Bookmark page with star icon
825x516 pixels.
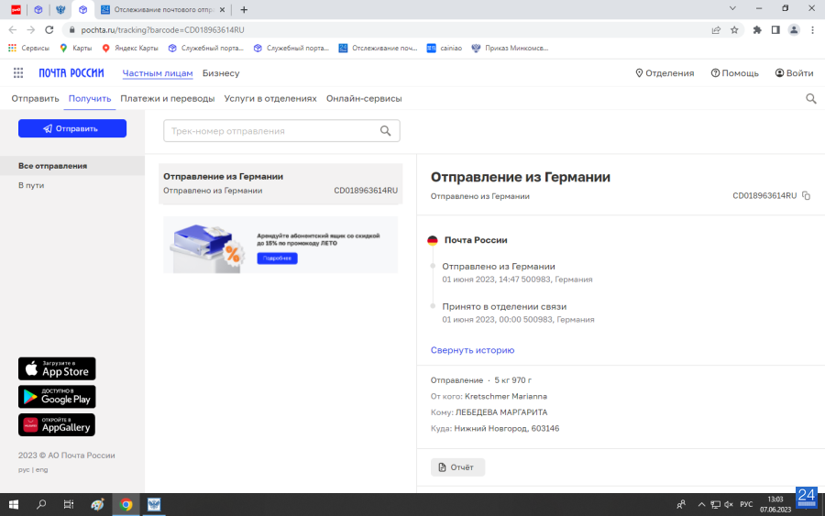point(734,30)
